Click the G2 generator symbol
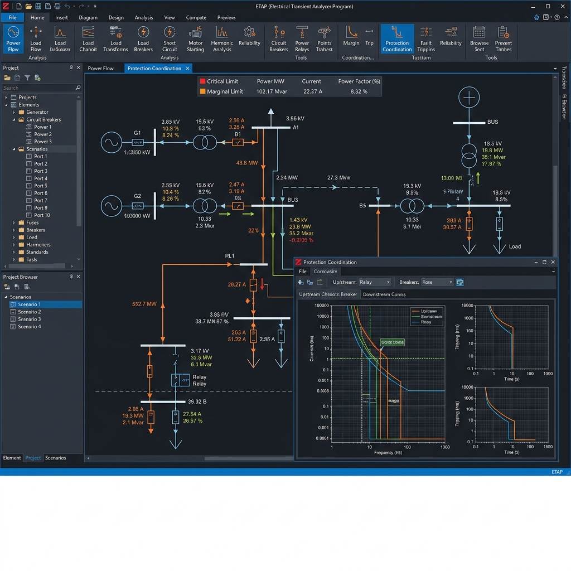 click(111, 206)
